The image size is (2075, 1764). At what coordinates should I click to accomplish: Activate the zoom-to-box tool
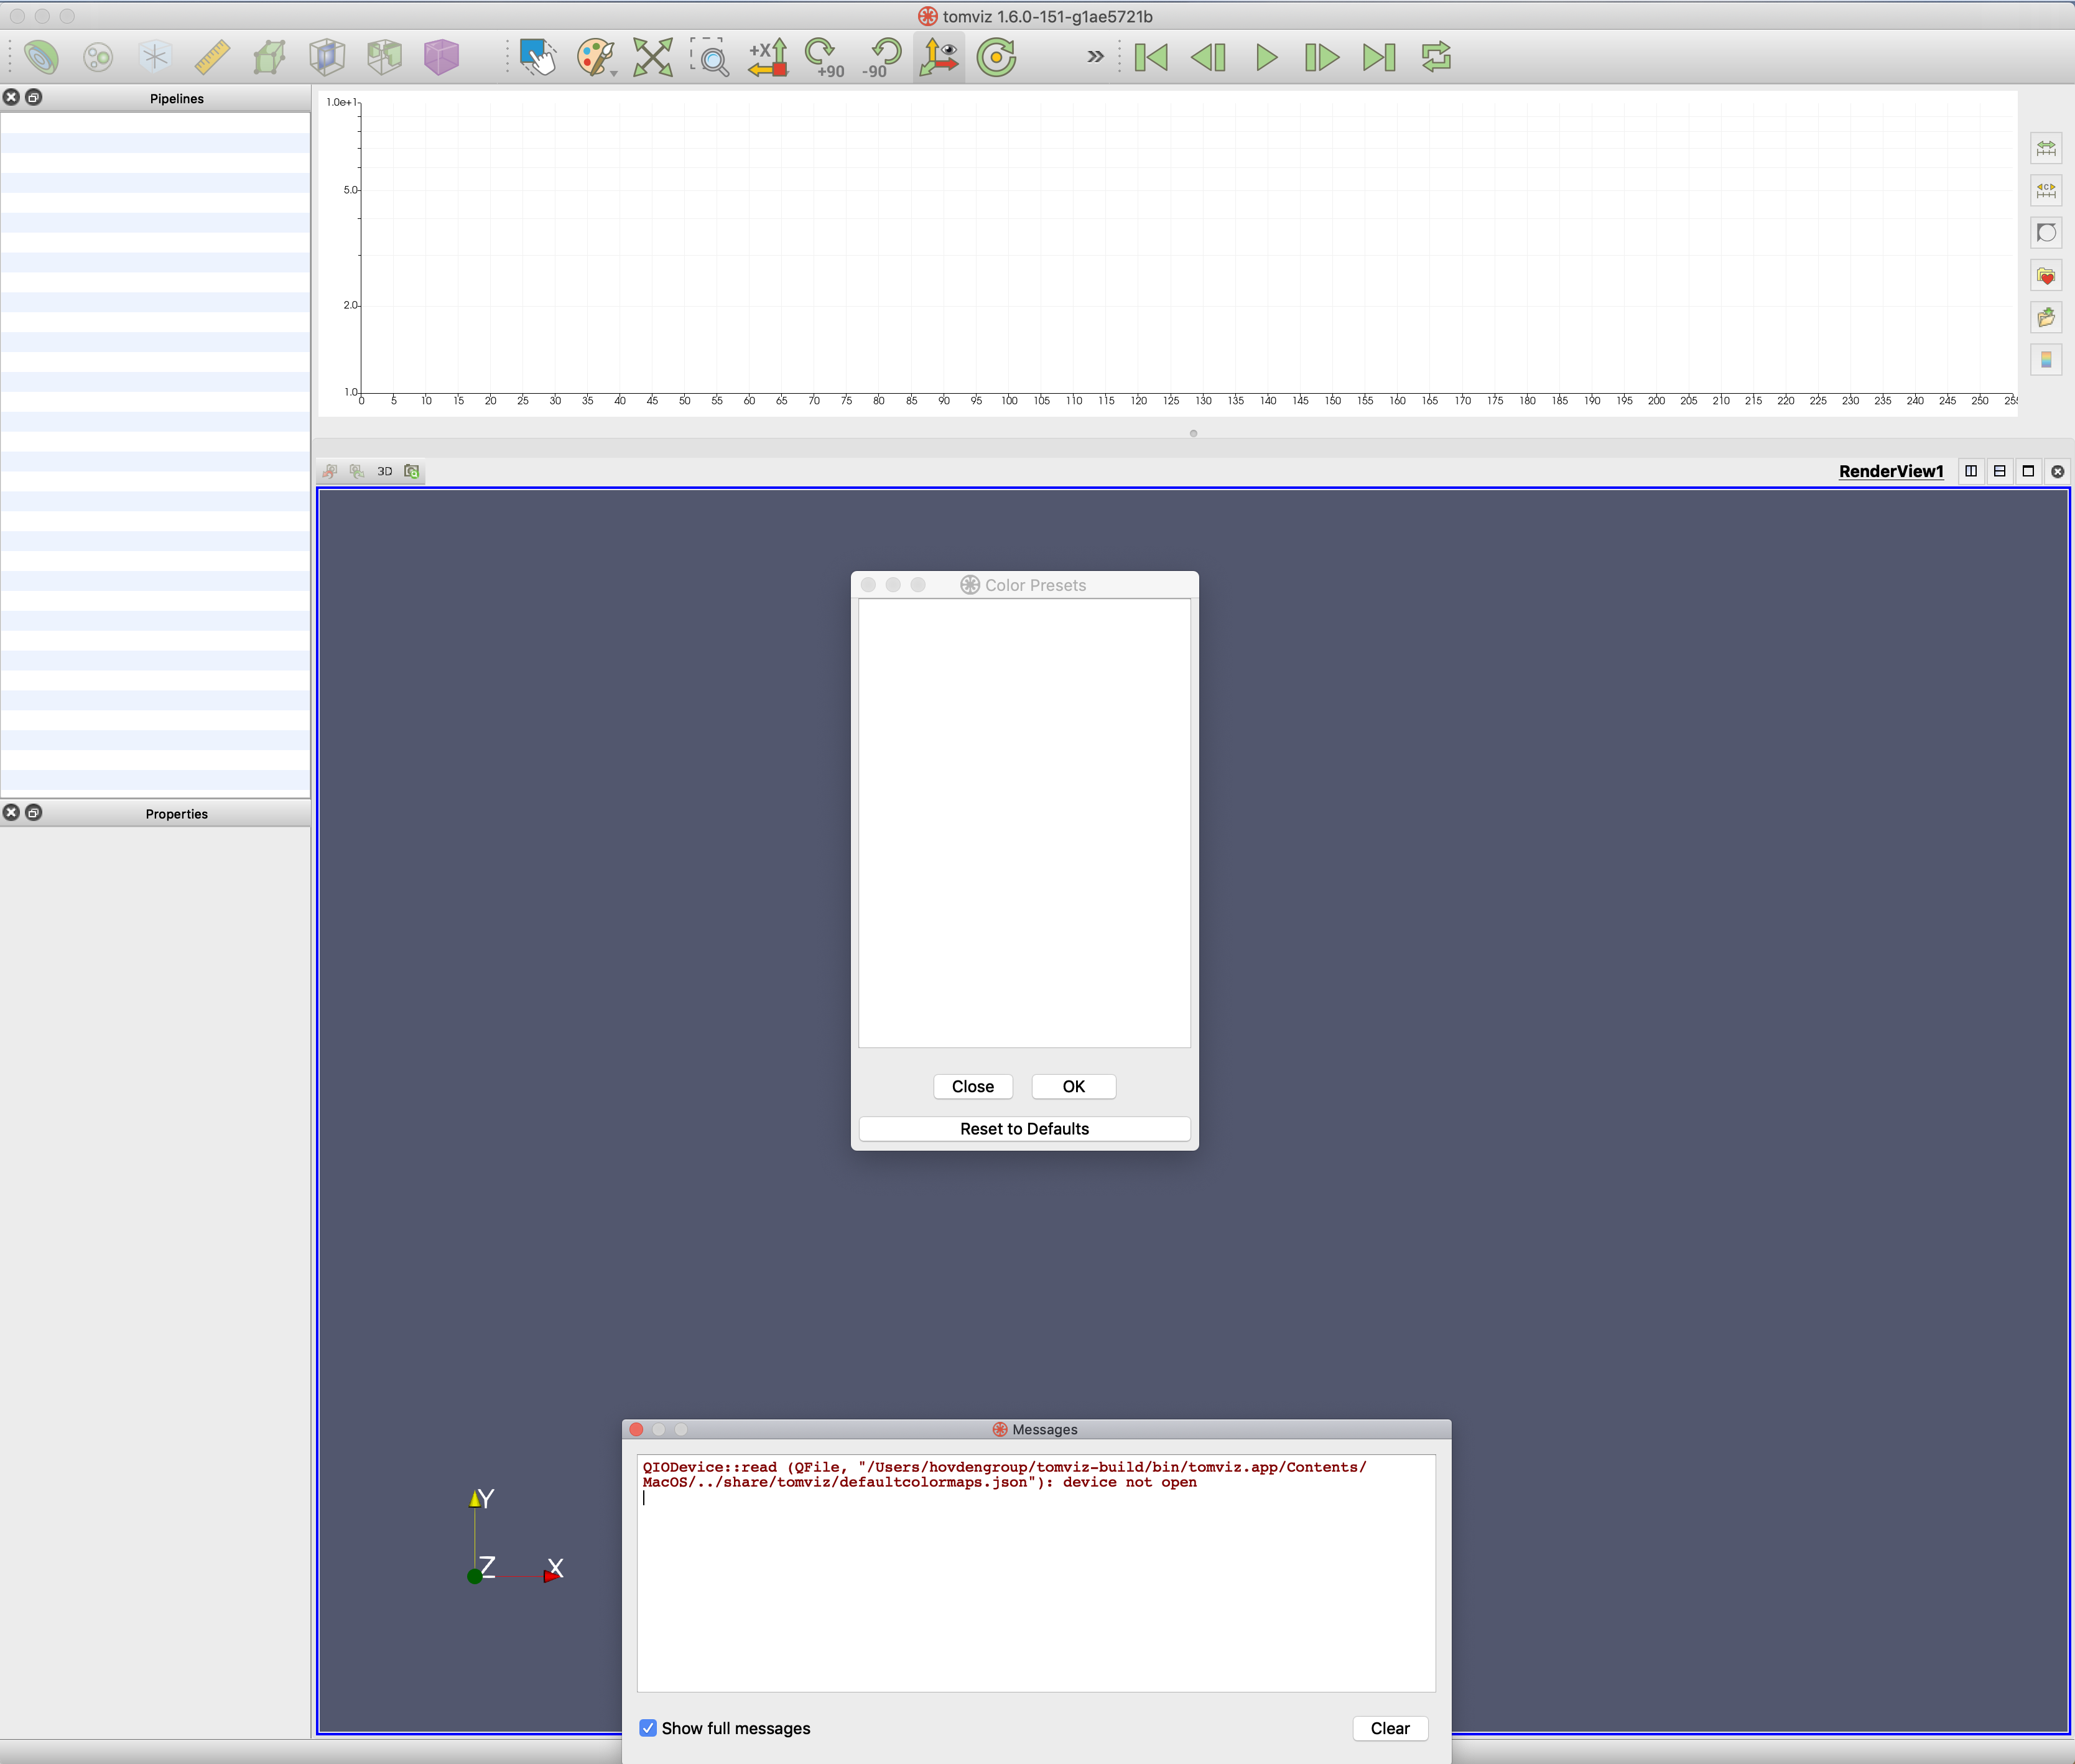click(x=711, y=57)
